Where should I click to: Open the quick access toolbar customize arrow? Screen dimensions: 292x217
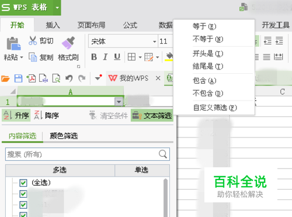pos(98,78)
